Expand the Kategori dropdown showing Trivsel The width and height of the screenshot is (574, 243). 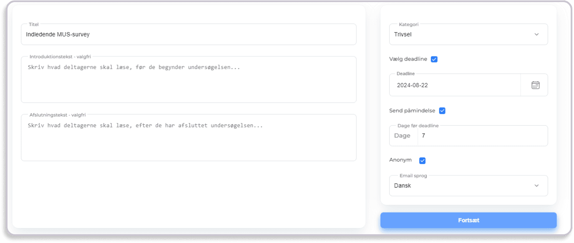pyautogui.click(x=459, y=34)
